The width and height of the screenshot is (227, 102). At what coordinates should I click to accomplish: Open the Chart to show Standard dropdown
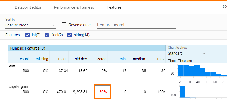187,54
